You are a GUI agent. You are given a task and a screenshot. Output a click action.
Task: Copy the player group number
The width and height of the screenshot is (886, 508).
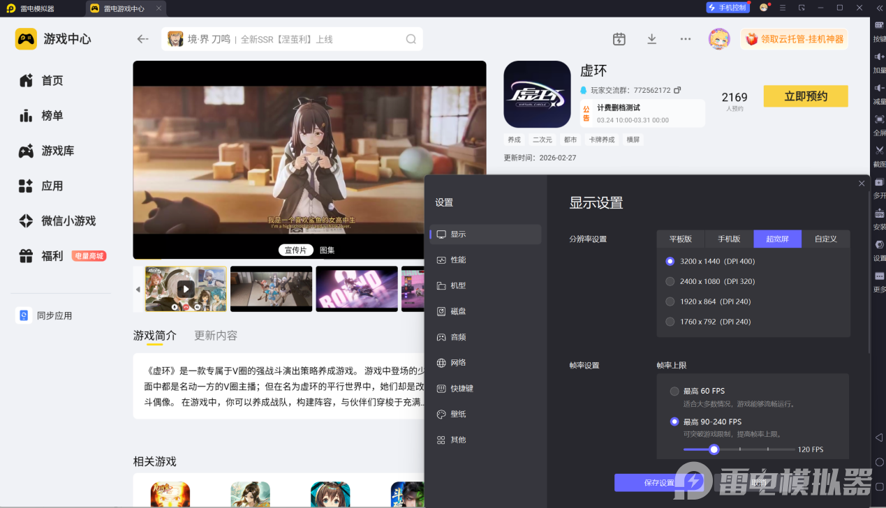pos(677,91)
